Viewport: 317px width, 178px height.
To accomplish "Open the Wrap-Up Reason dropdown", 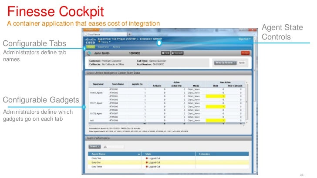I will 225,63.
